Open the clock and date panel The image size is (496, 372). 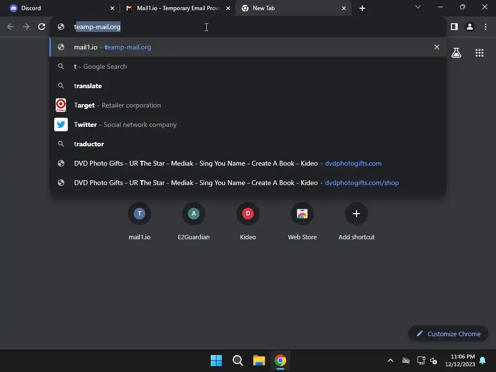pyautogui.click(x=460, y=360)
